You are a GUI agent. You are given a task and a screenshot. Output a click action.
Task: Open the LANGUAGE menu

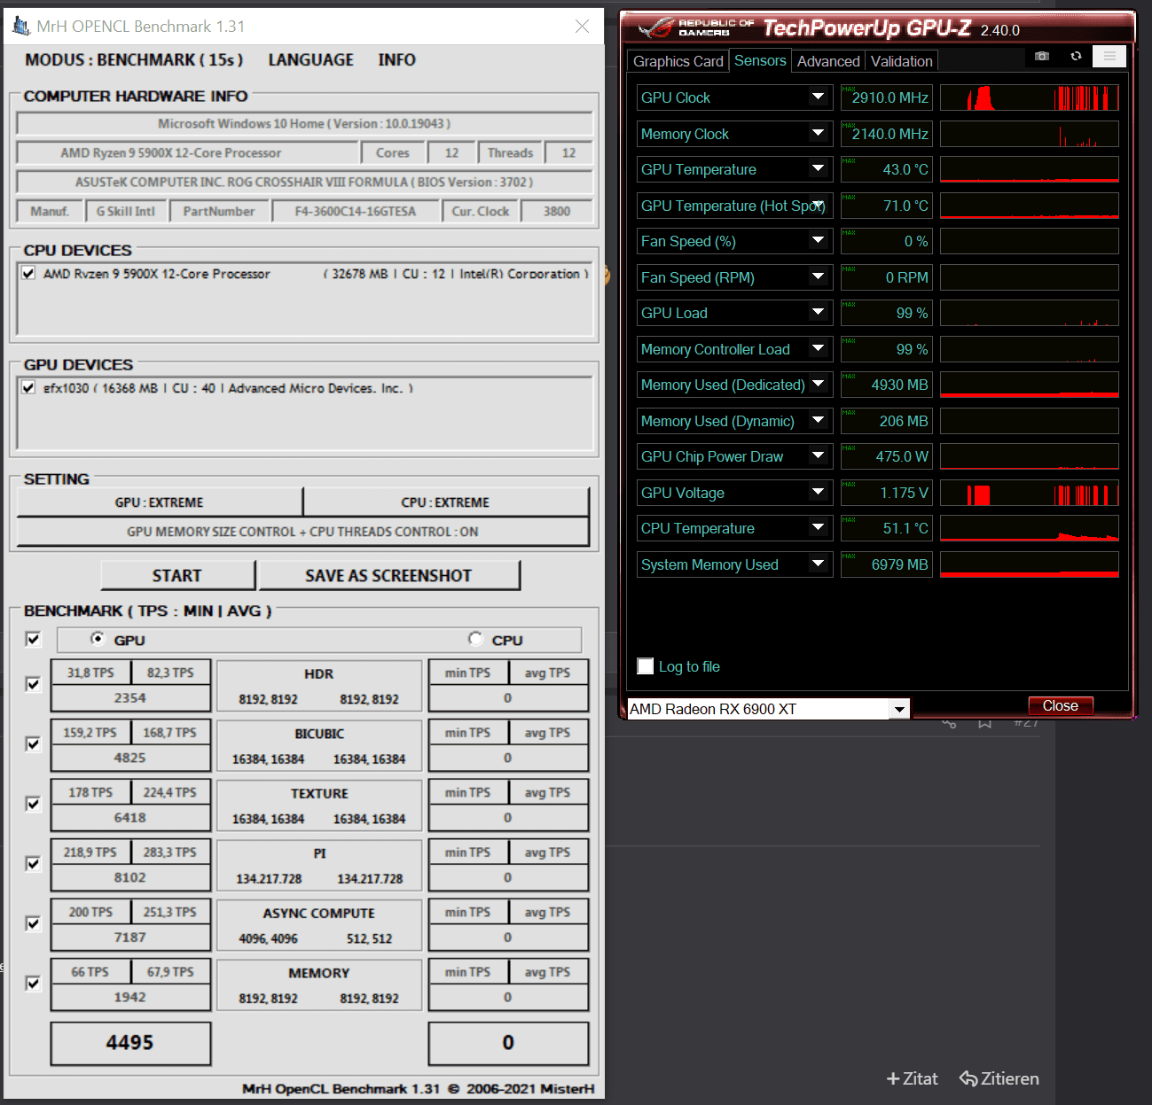pyautogui.click(x=310, y=60)
